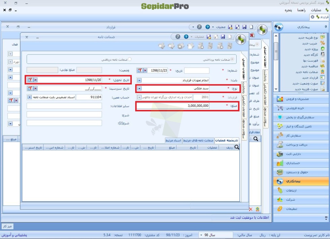
Task: Click the شماره input field
Action: pyautogui.click(x=197, y=70)
